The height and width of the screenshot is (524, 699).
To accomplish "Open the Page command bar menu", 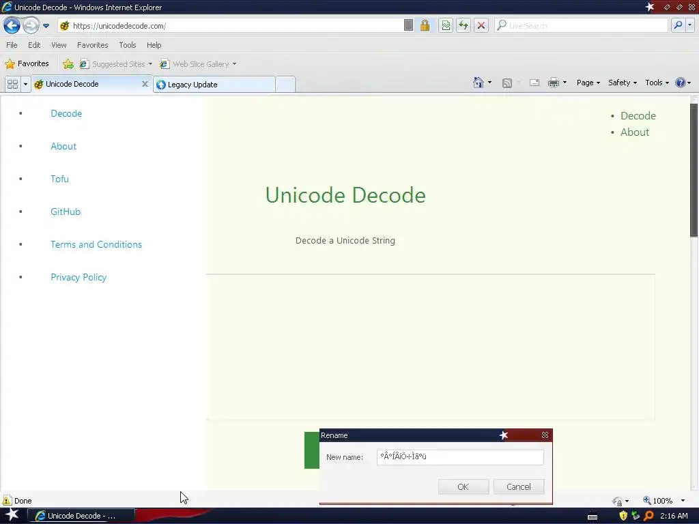I will pyautogui.click(x=588, y=83).
